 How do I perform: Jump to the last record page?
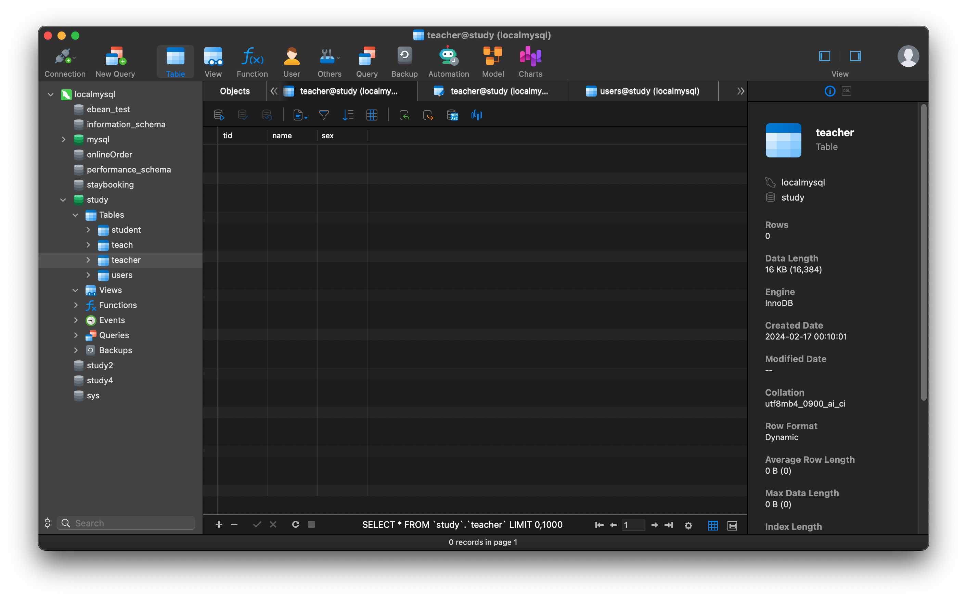coord(669,525)
